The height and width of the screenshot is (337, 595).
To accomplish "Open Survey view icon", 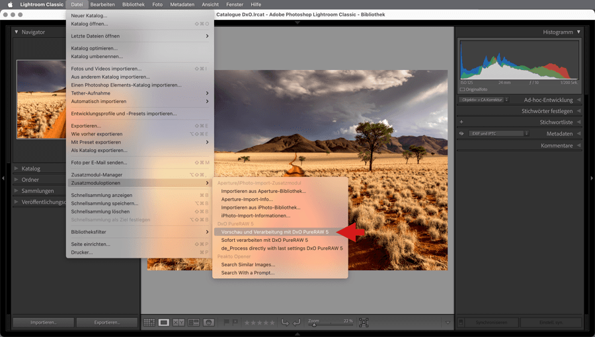I will pyautogui.click(x=194, y=322).
